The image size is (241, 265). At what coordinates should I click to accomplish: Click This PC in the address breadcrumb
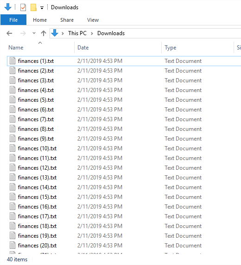point(77,33)
